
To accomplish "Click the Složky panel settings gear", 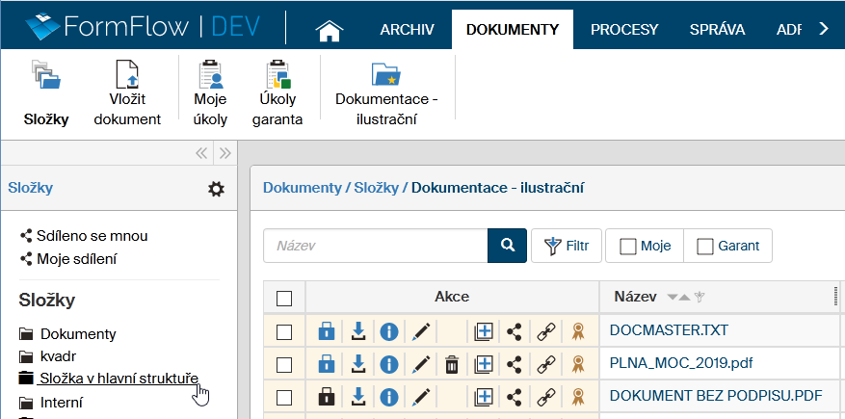I will coord(216,189).
